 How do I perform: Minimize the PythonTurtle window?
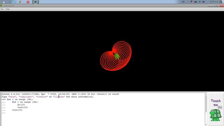(x=211, y=6)
